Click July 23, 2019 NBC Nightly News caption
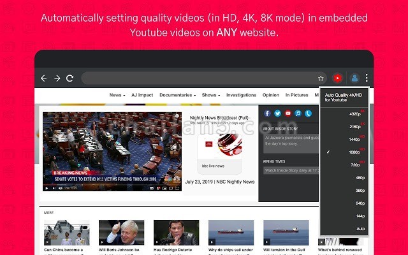 tap(219, 182)
